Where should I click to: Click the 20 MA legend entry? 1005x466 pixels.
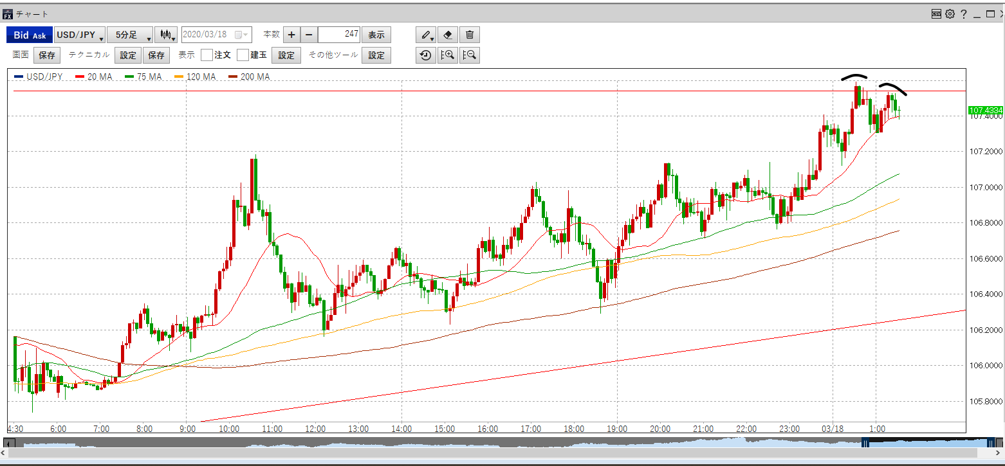[x=94, y=76]
